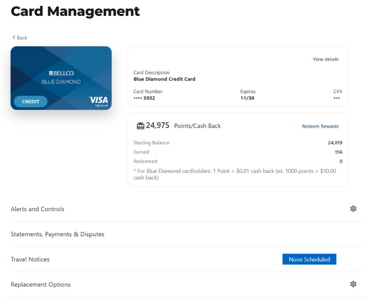Click the masked card number ending 5932

144,98
